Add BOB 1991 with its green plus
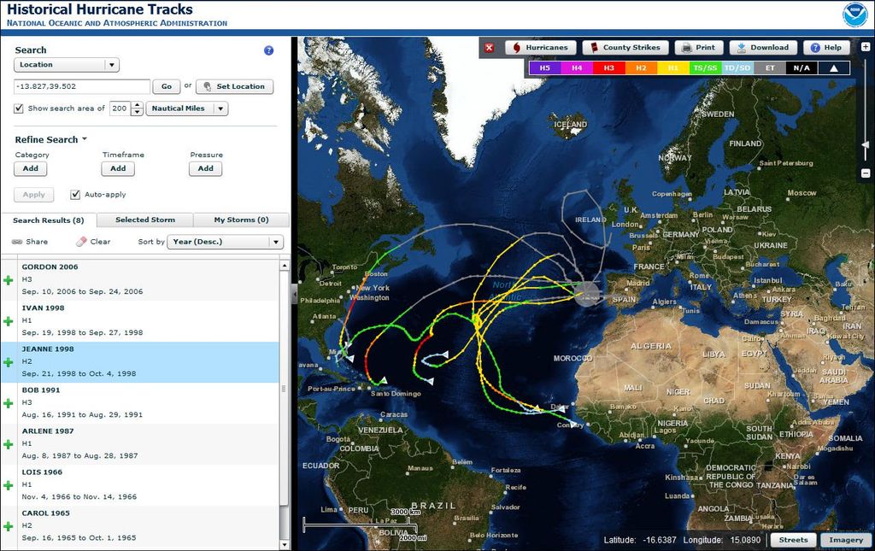Screen dimensions: 875x551 pyautogui.click(x=9, y=403)
